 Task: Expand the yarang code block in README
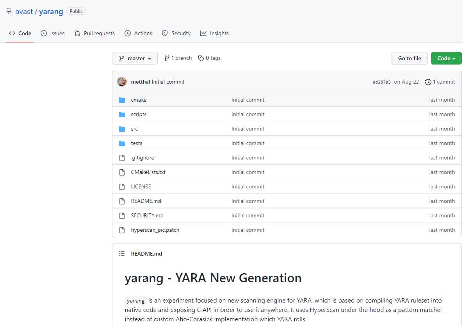click(x=135, y=301)
